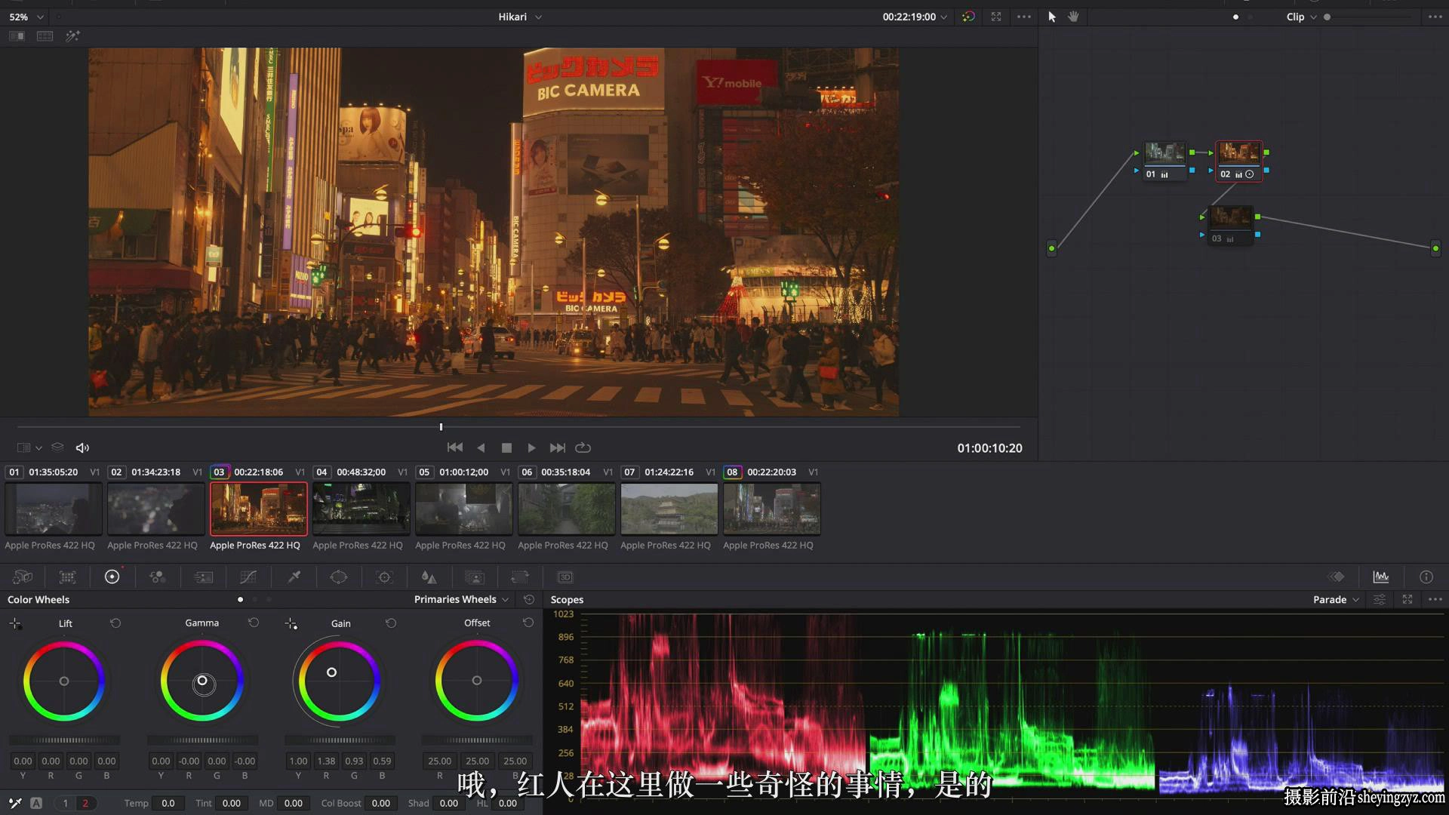Open source timecode 00:22:19:00 dropdown
The height and width of the screenshot is (815, 1449).
(915, 17)
